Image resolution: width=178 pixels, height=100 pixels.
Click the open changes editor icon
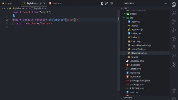pos(102,3)
